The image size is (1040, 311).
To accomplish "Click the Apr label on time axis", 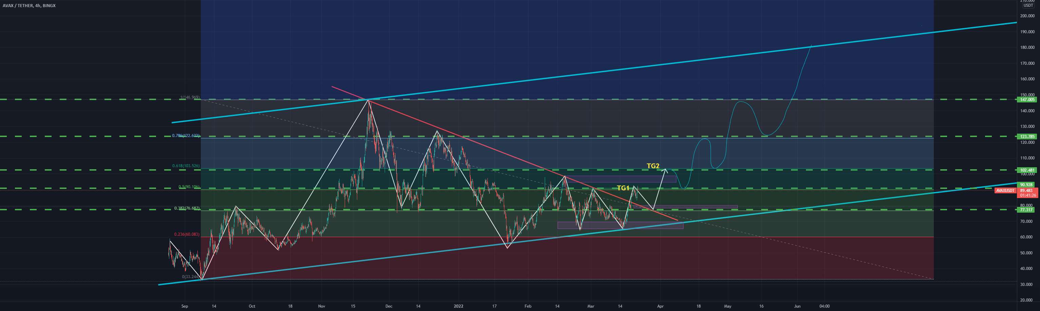I will point(660,306).
